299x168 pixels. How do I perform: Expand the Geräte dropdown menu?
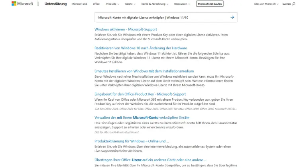(x=130, y=4)
